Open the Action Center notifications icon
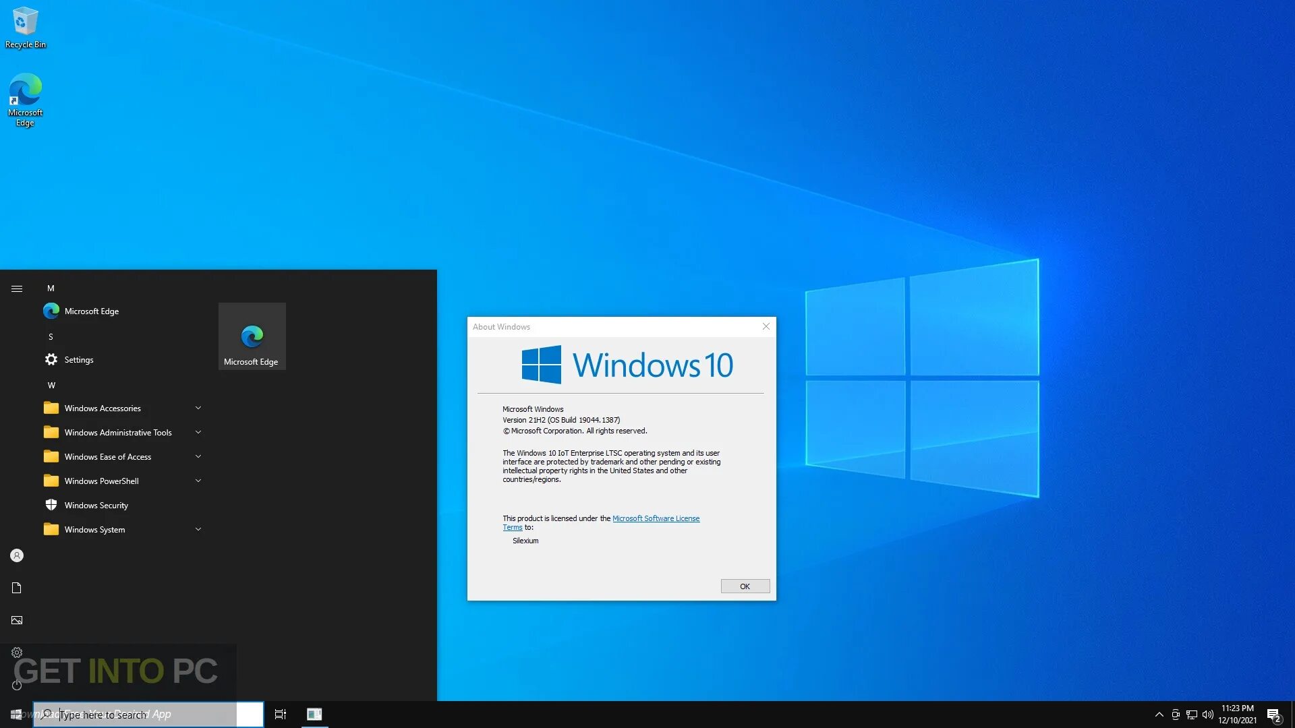 click(1273, 715)
